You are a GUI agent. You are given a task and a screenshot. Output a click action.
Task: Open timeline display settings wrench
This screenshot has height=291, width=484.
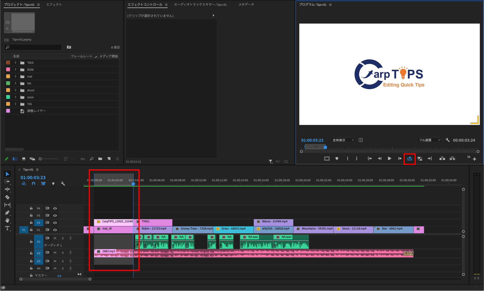coord(63,184)
